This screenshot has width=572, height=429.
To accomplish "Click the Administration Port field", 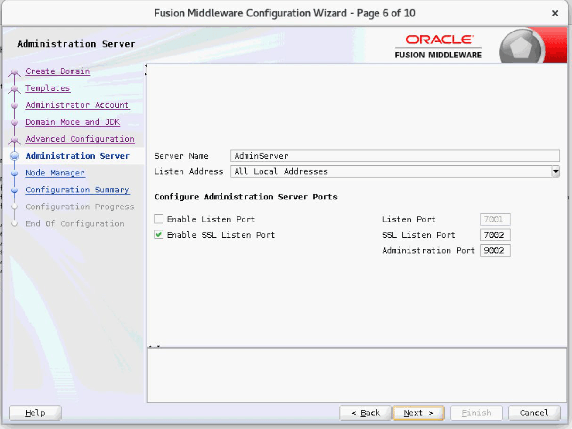I will tap(495, 250).
